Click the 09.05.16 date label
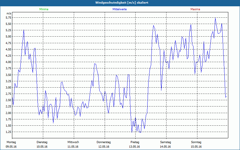This screenshot has width=240, height=150. [x=11, y=147]
